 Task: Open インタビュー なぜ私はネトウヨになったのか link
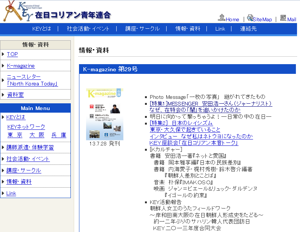coord(201,136)
